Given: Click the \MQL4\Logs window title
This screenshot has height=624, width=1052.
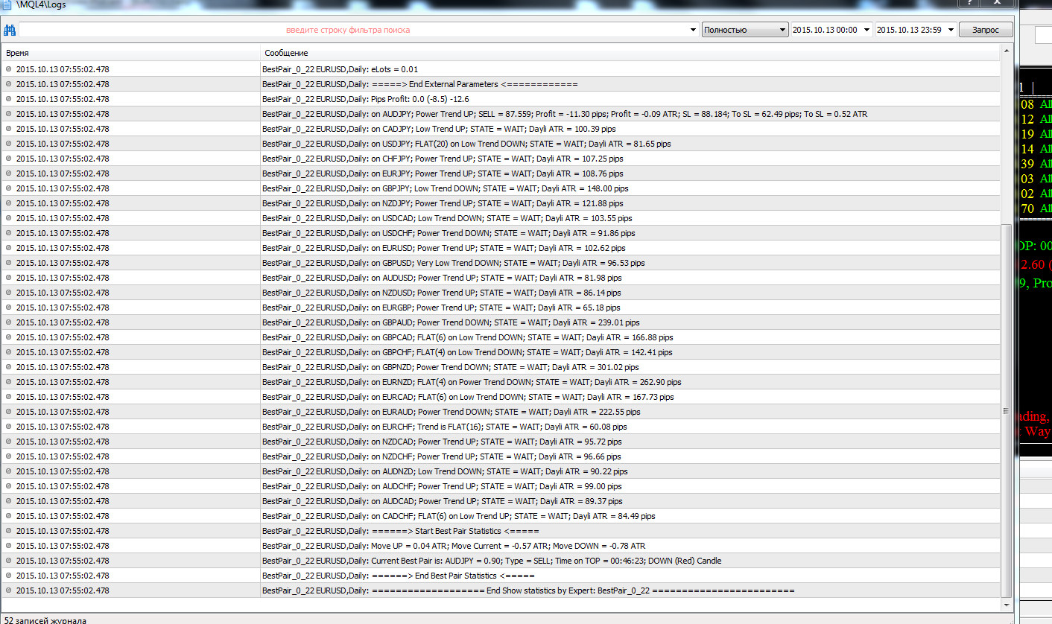Looking at the screenshot, I should point(42,4).
